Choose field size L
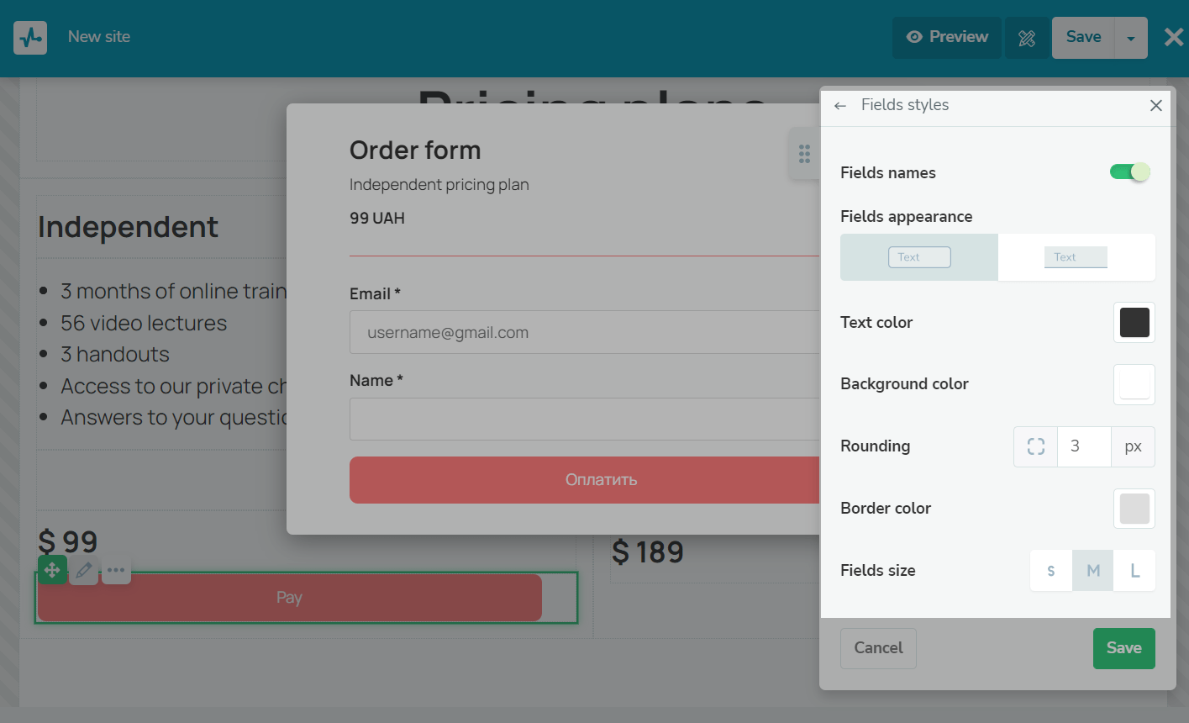This screenshot has width=1189, height=723. point(1134,571)
